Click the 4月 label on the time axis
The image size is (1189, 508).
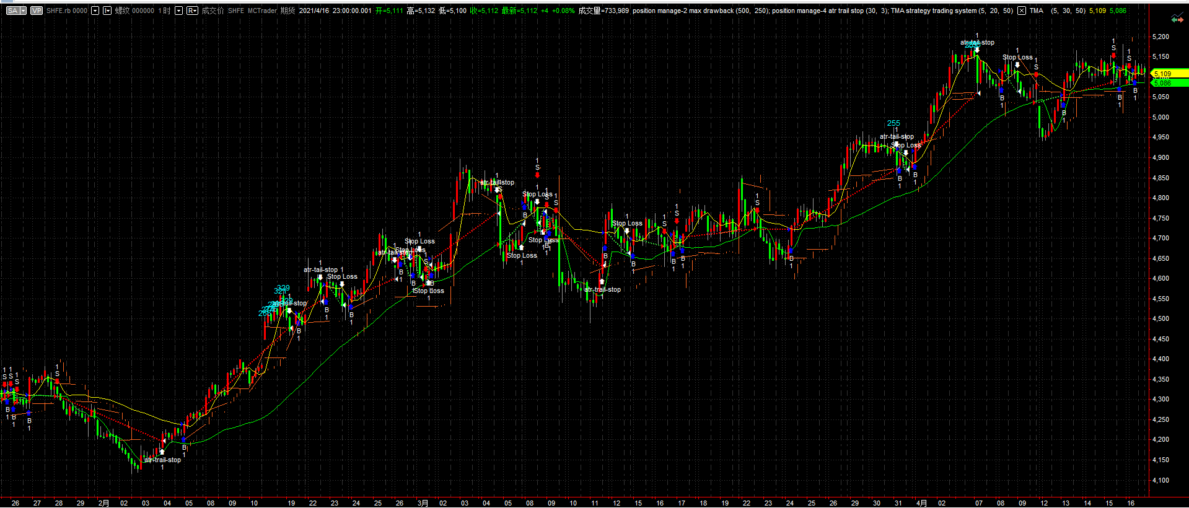[x=922, y=503]
